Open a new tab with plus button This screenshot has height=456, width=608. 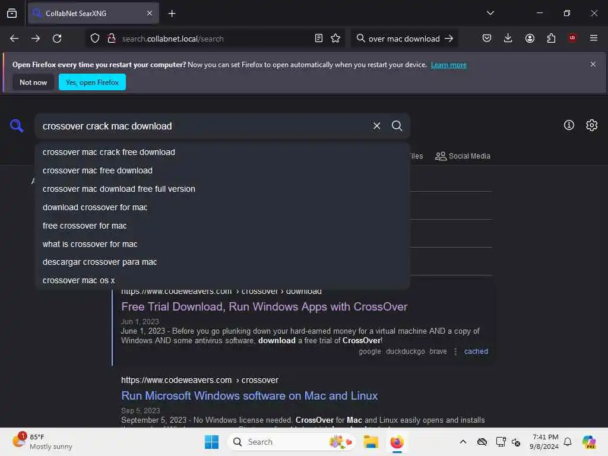click(x=172, y=14)
